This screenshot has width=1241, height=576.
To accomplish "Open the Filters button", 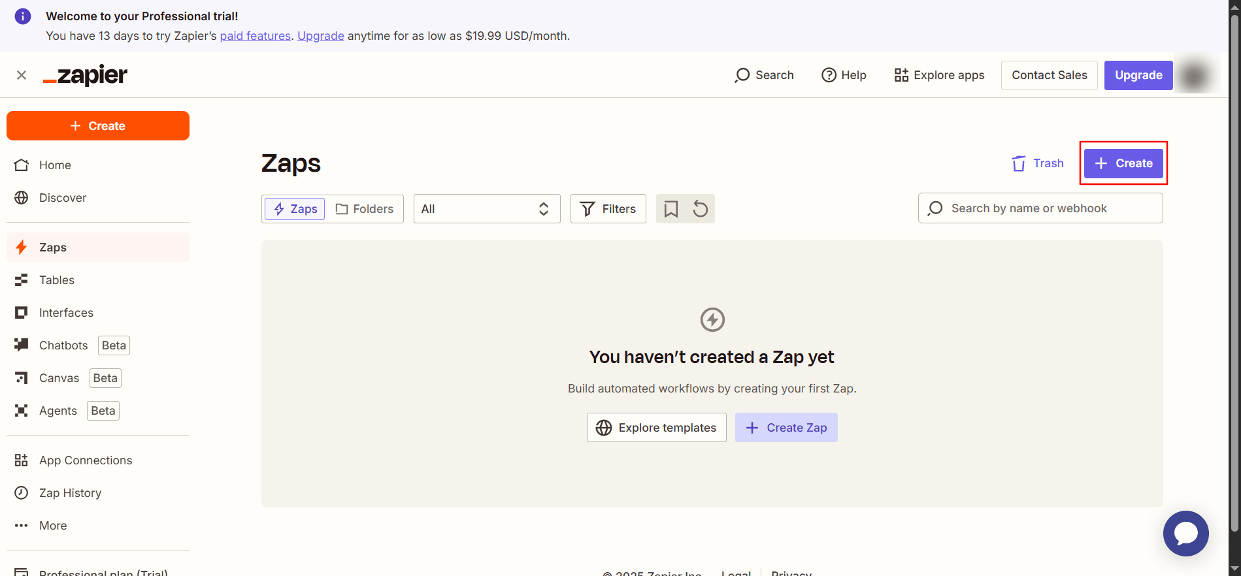I will 608,209.
